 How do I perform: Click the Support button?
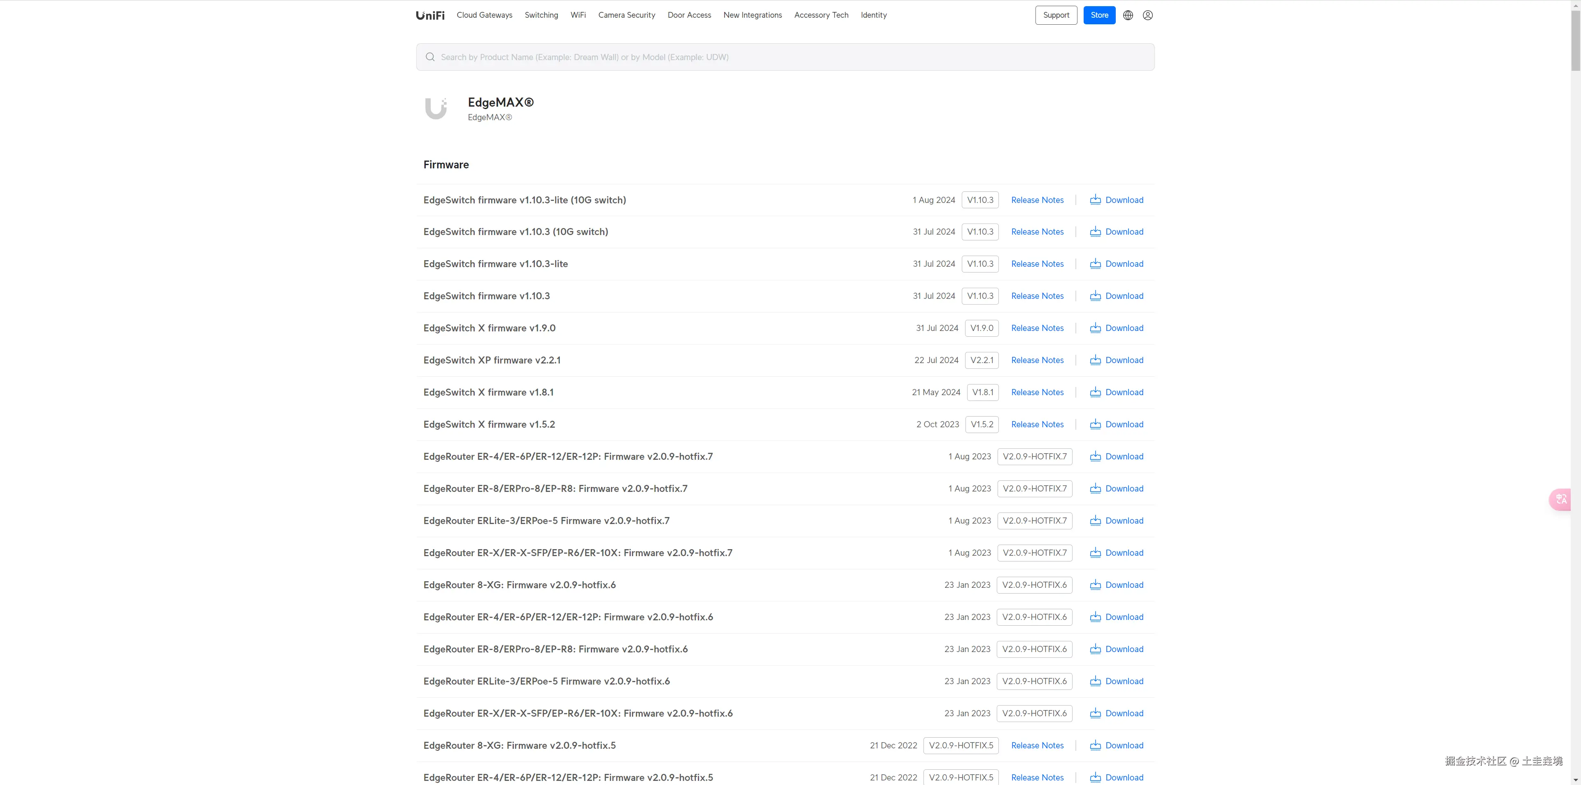coord(1056,15)
